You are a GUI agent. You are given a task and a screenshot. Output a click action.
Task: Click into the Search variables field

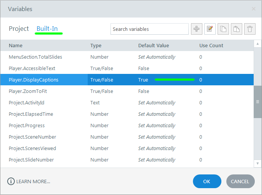coord(149,29)
